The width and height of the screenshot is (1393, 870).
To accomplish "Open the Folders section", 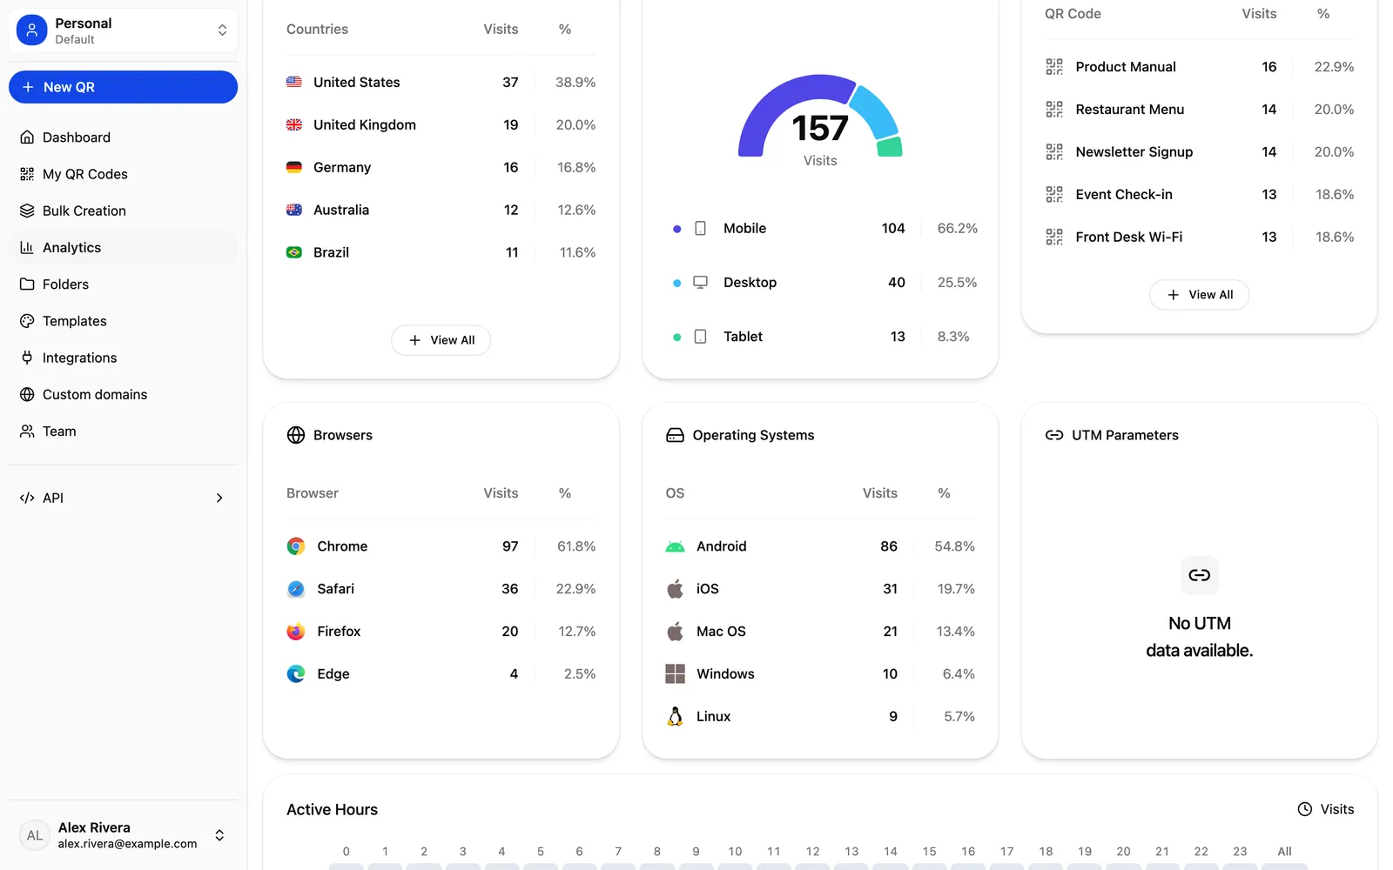I will (123, 284).
